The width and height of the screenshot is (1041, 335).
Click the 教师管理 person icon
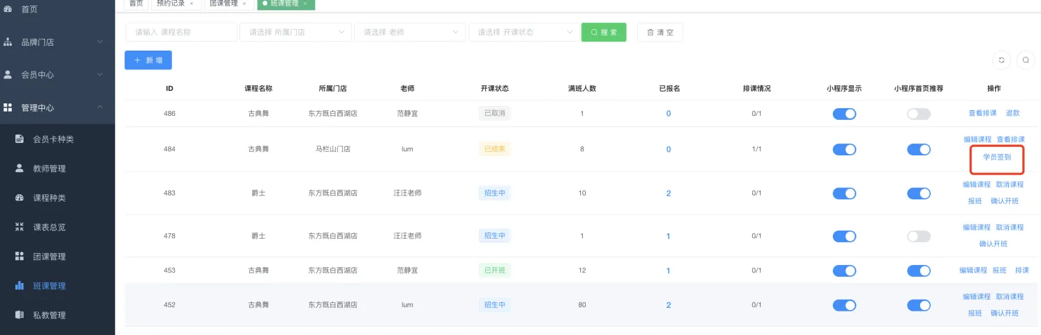(x=19, y=169)
